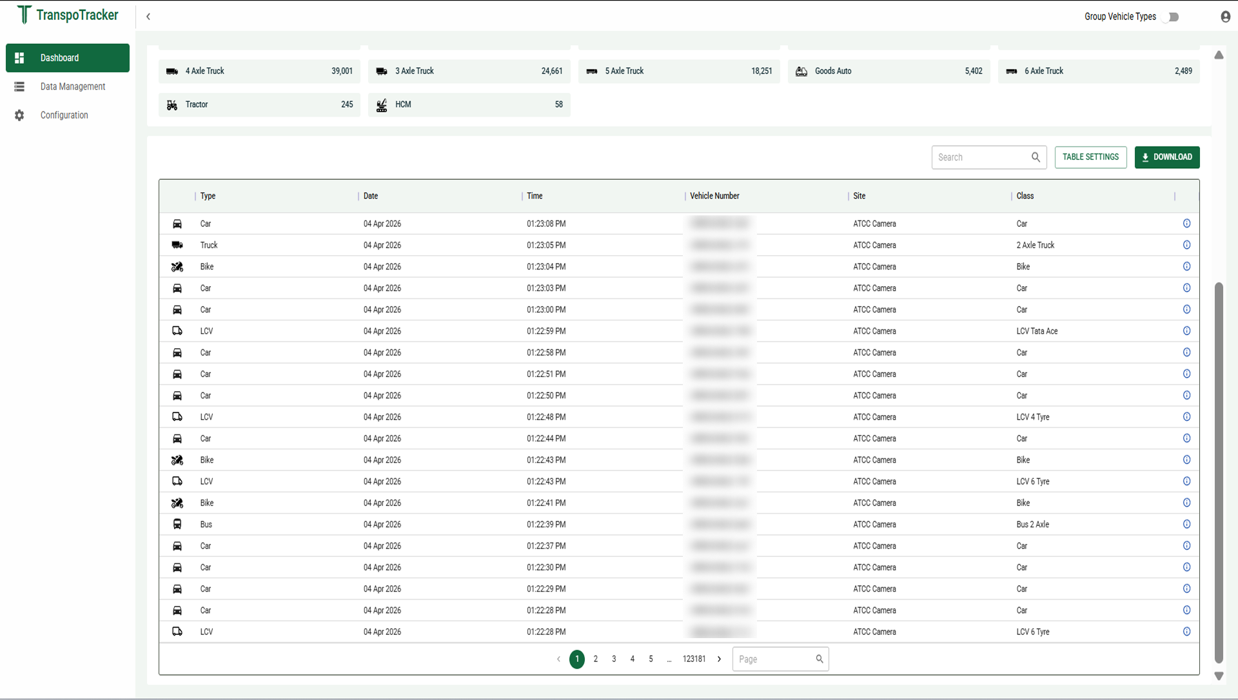Click the HCM excavator icon
1238x700 pixels.
[x=382, y=104]
